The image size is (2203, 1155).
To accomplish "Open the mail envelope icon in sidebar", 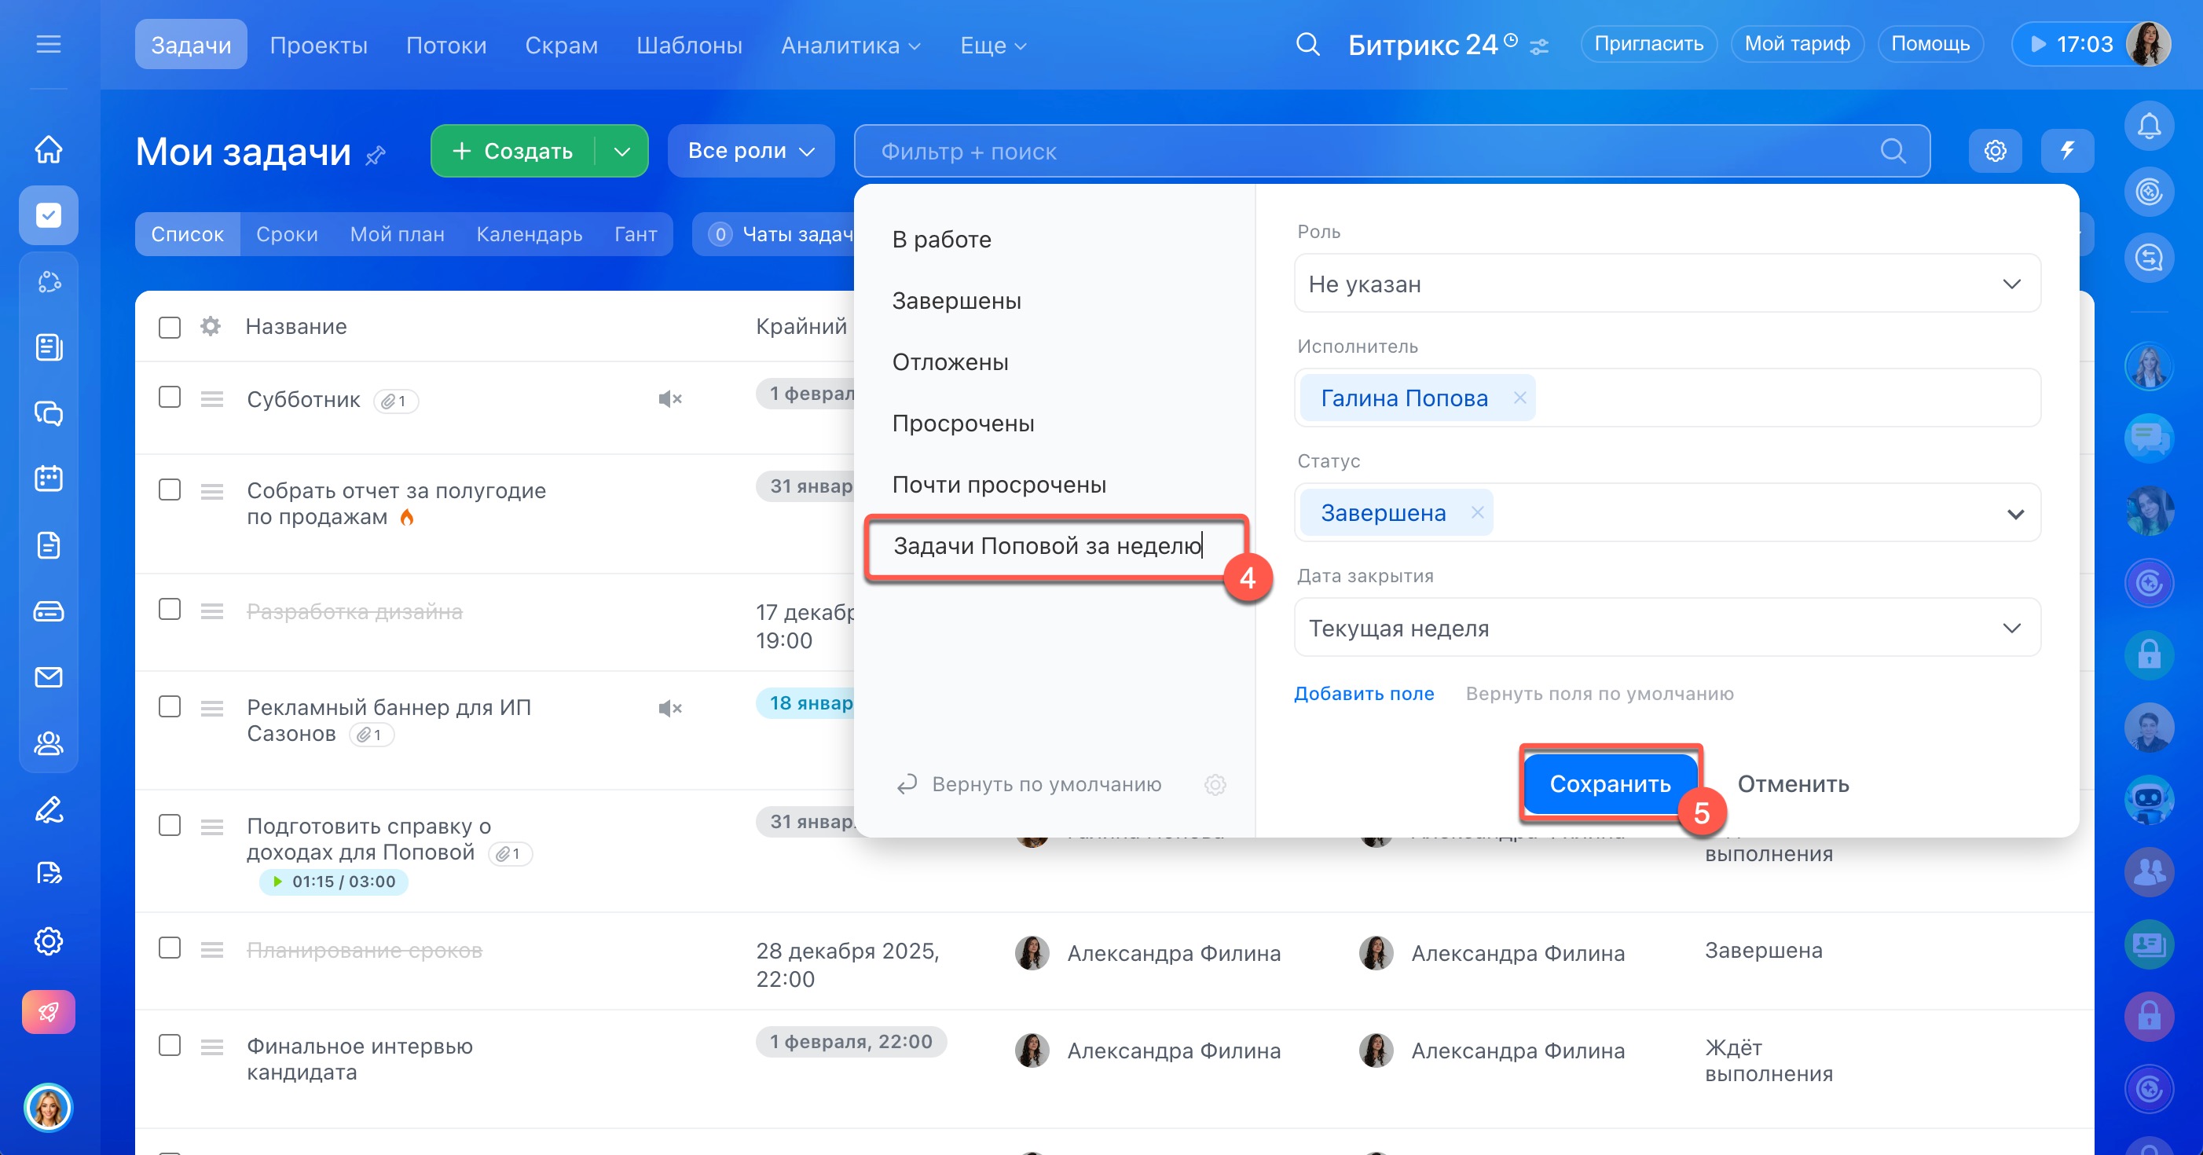I will [49, 677].
